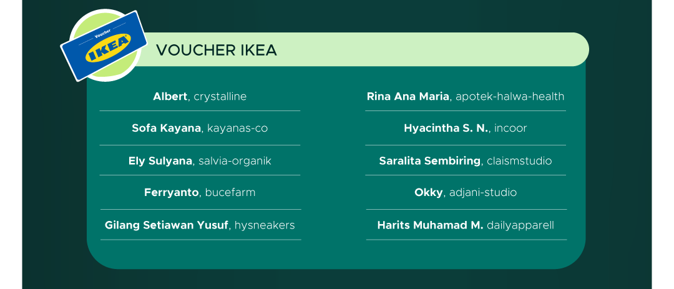
Task: Click the store name hysneakers
Action: (265, 225)
